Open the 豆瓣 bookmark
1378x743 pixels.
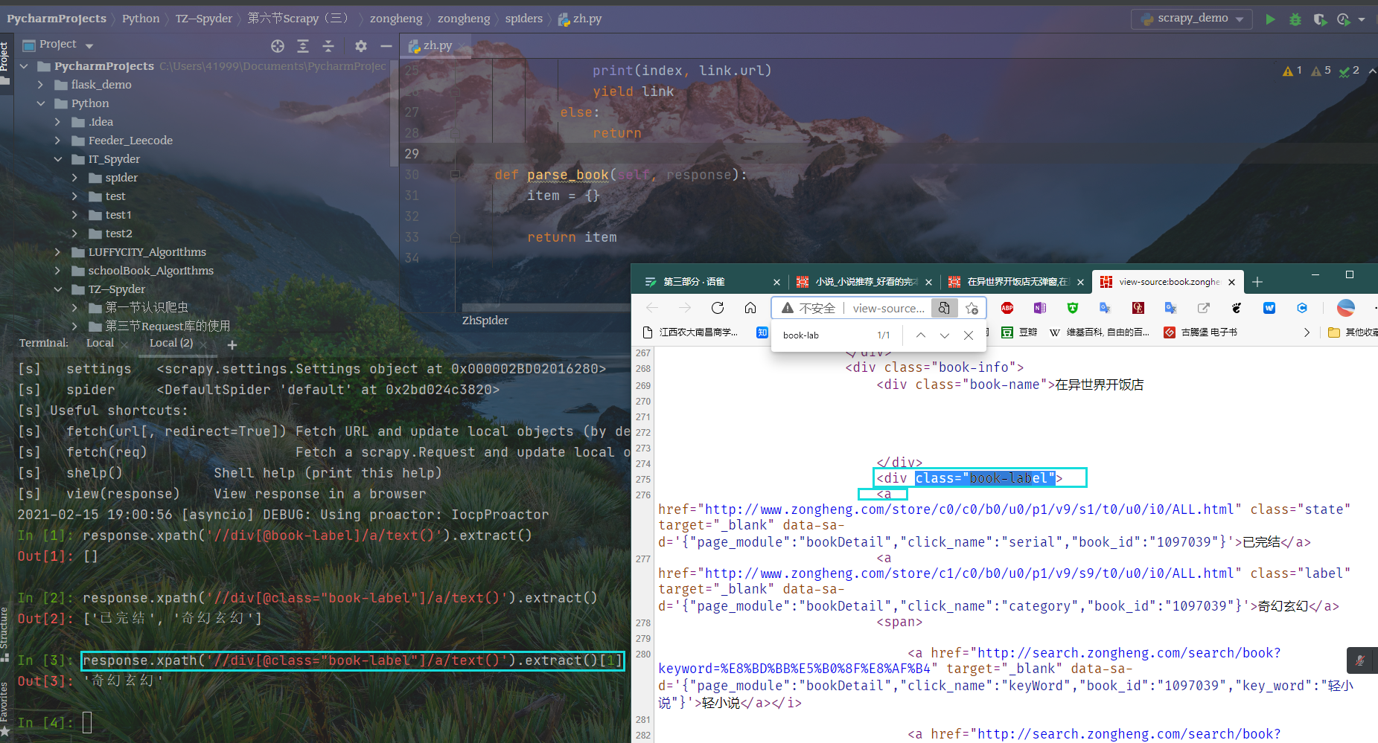tap(1019, 332)
